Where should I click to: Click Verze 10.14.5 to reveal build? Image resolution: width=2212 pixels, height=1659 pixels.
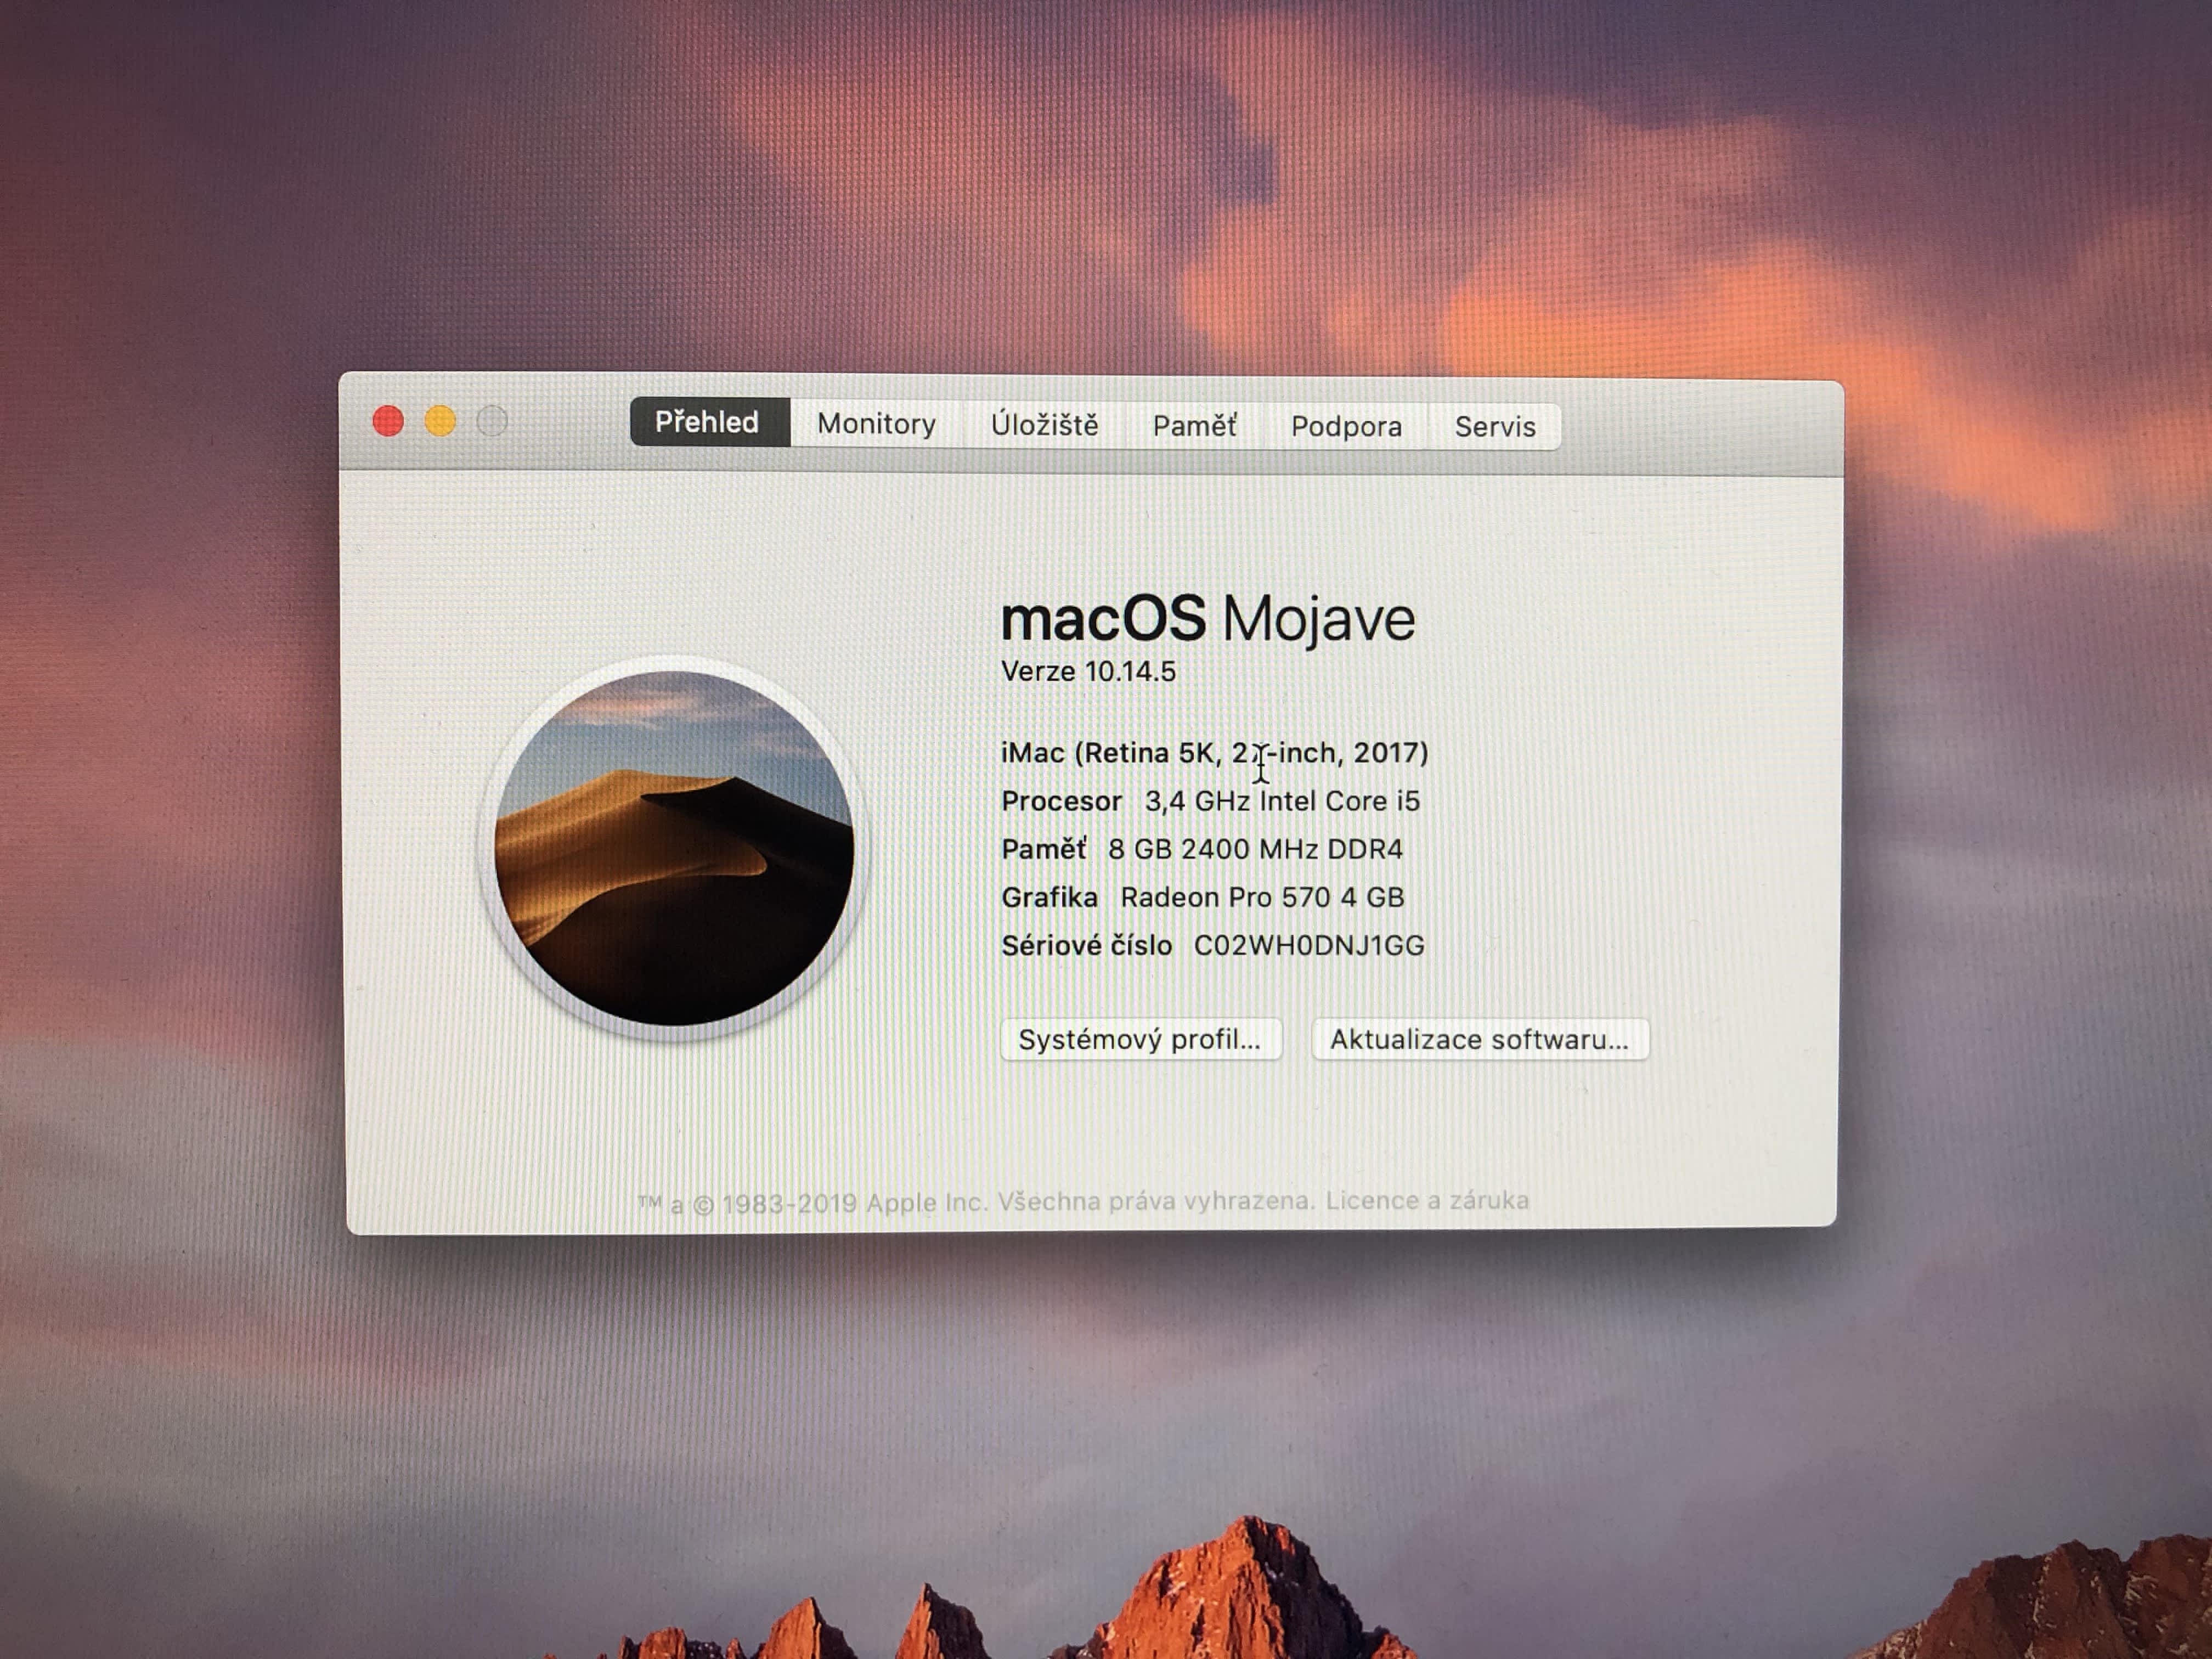(1088, 672)
